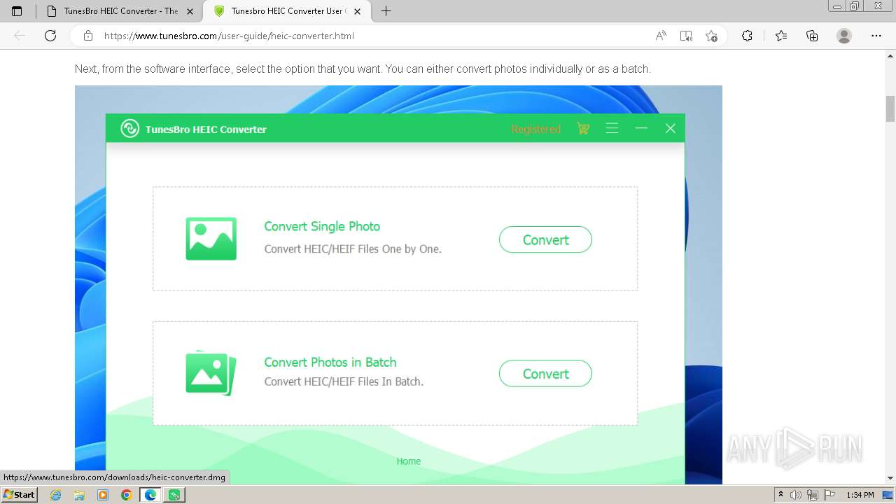
Task: Open the hamburger menu in TunesBro header
Action: (x=612, y=129)
